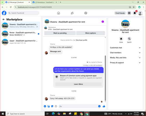Choose a sticker in composer
The width and height of the screenshot is (146, 116).
click(x=52, y=106)
